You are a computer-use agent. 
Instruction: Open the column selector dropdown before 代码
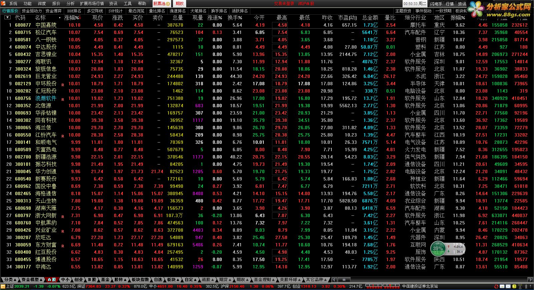(x=7, y=17)
